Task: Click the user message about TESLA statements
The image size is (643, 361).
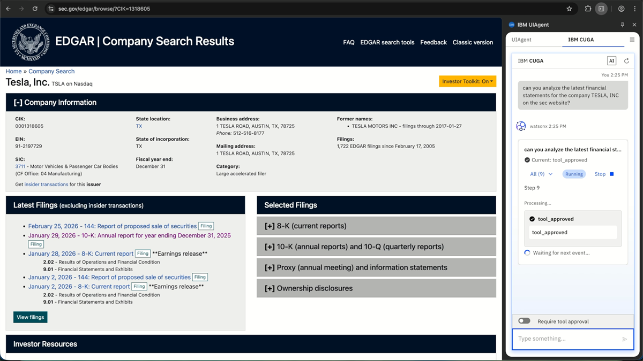Action: (x=573, y=95)
